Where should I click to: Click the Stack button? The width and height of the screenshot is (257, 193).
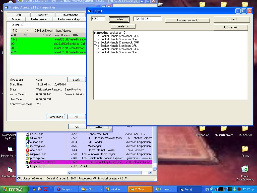pyautogui.click(x=76, y=80)
